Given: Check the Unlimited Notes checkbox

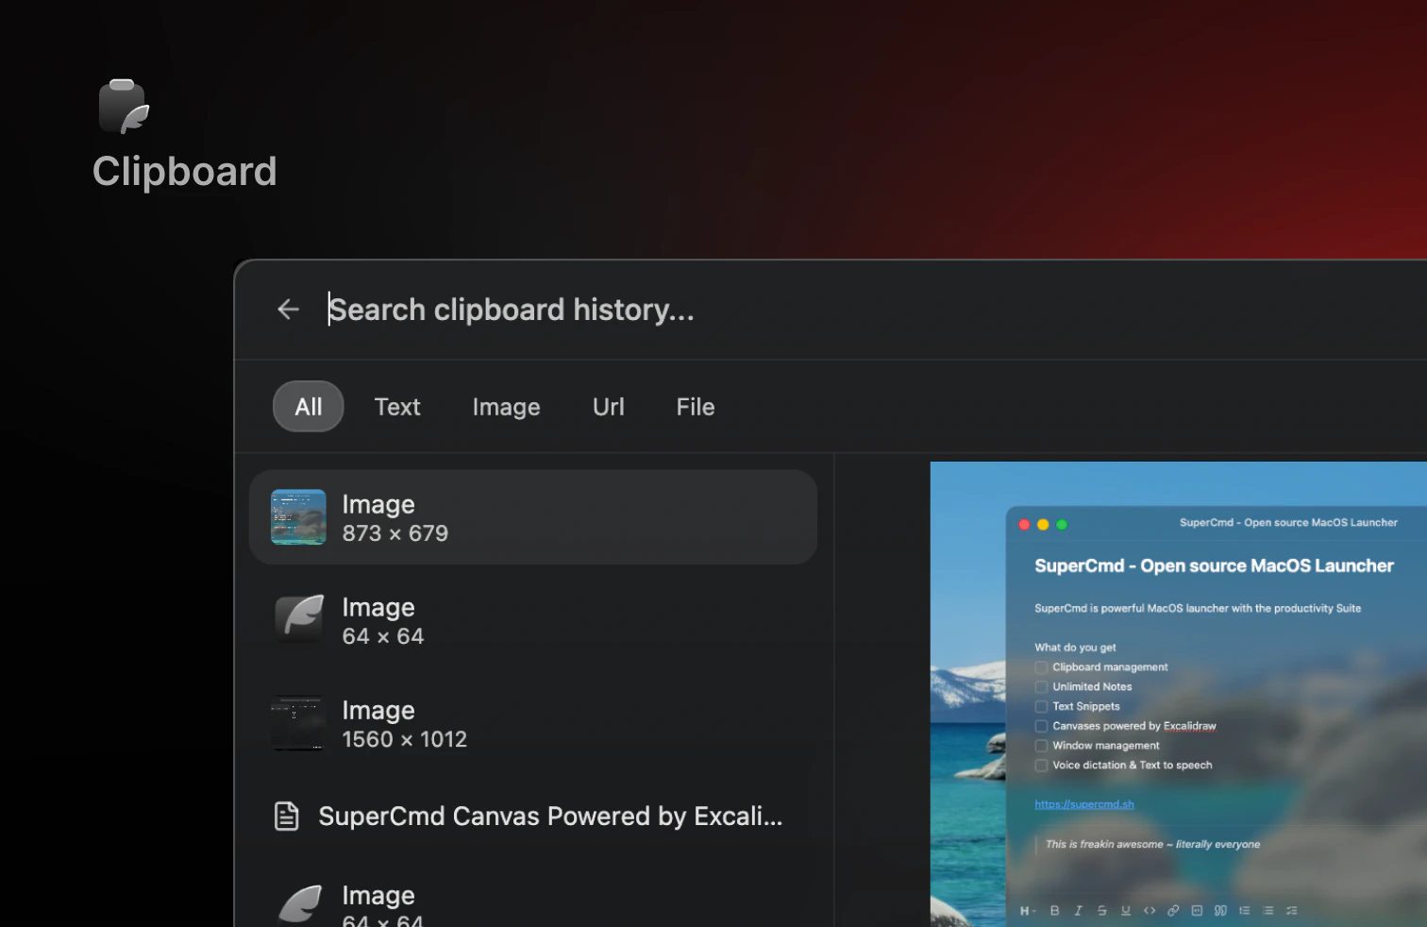Looking at the screenshot, I should tap(1040, 686).
